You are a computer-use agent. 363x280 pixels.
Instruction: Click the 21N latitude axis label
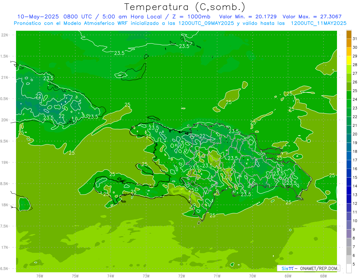pyautogui.click(x=5, y=78)
